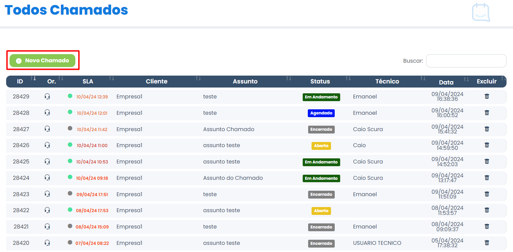Image resolution: width=513 pixels, height=252 pixels.
Task: Delete ticket 28424 with trash icon
Action: click(x=487, y=178)
